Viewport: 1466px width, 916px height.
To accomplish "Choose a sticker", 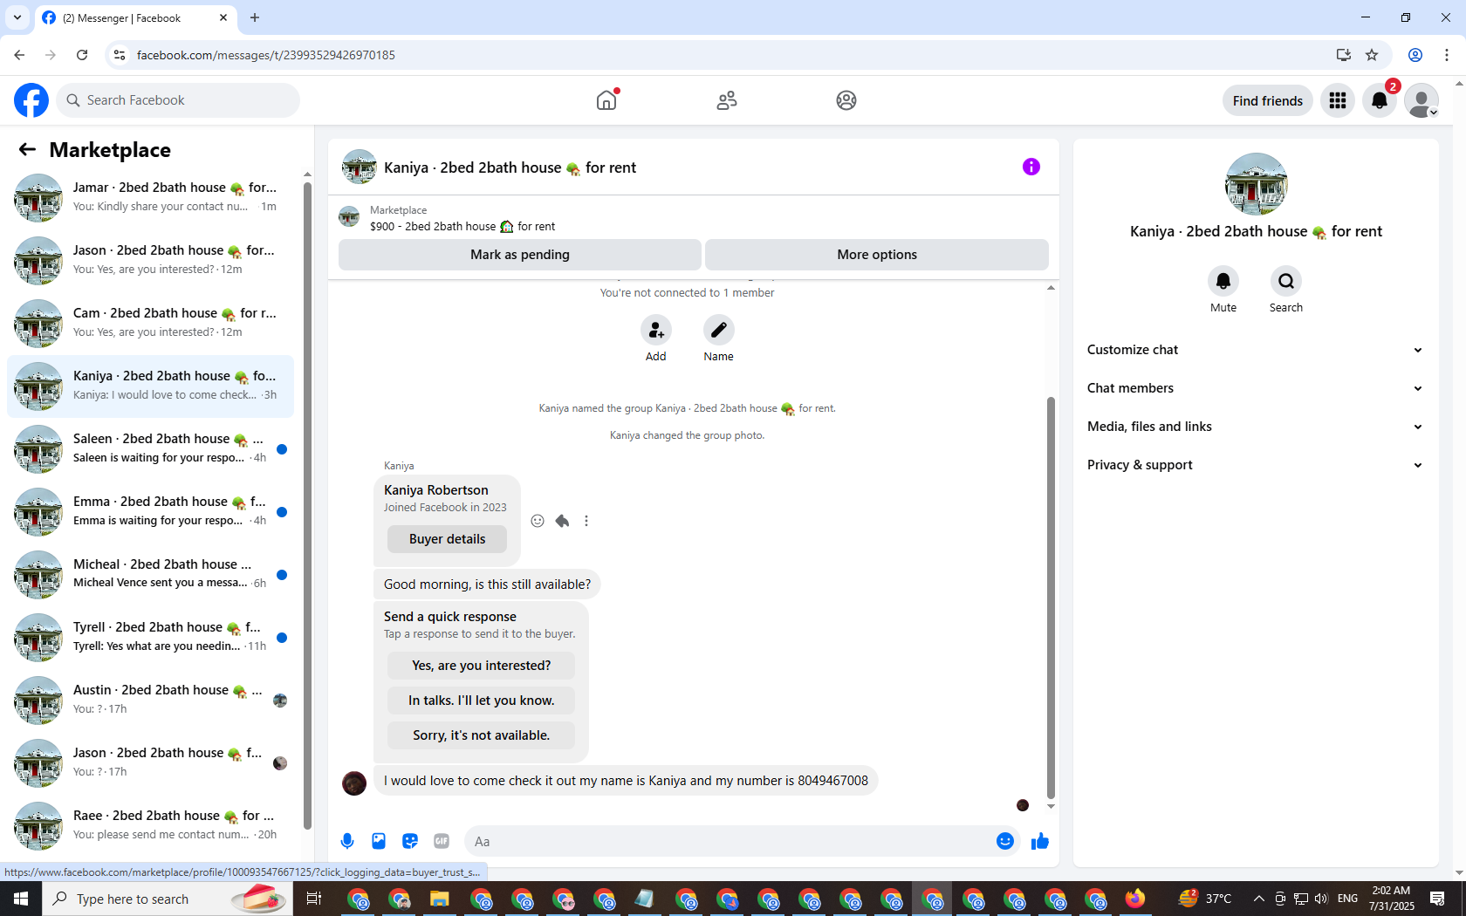I will tap(410, 841).
